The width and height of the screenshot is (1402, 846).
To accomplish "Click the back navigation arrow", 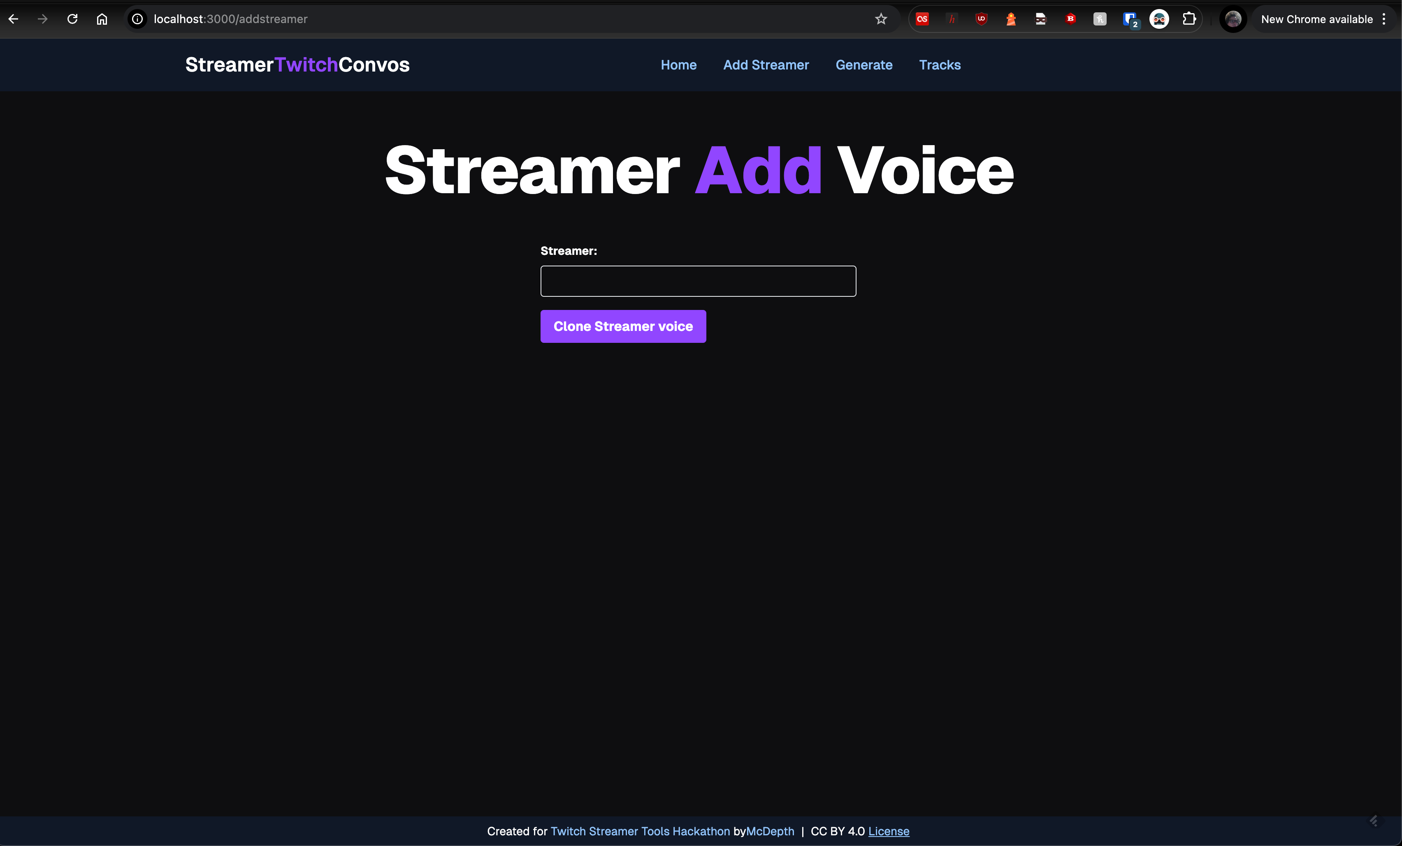I will 14,19.
